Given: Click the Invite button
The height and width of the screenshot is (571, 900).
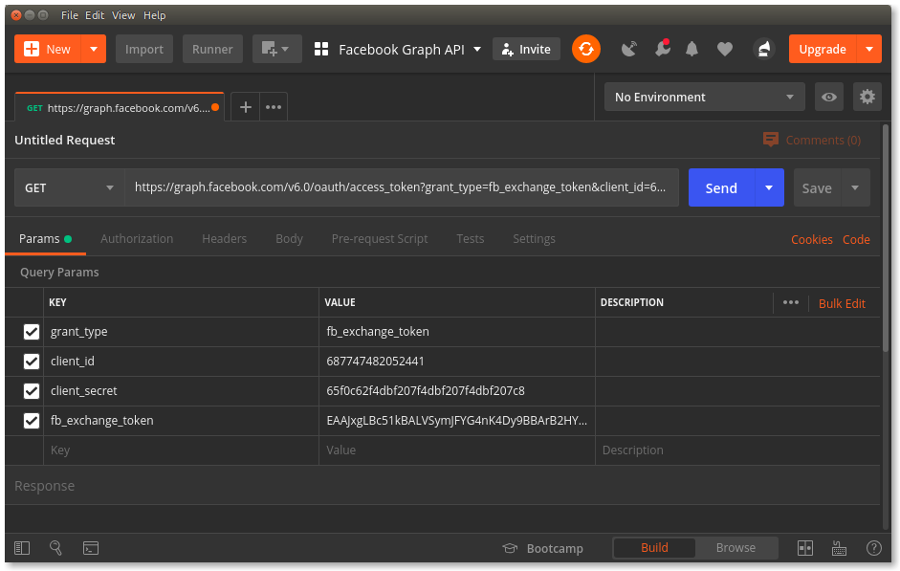Looking at the screenshot, I should pyautogui.click(x=526, y=50).
